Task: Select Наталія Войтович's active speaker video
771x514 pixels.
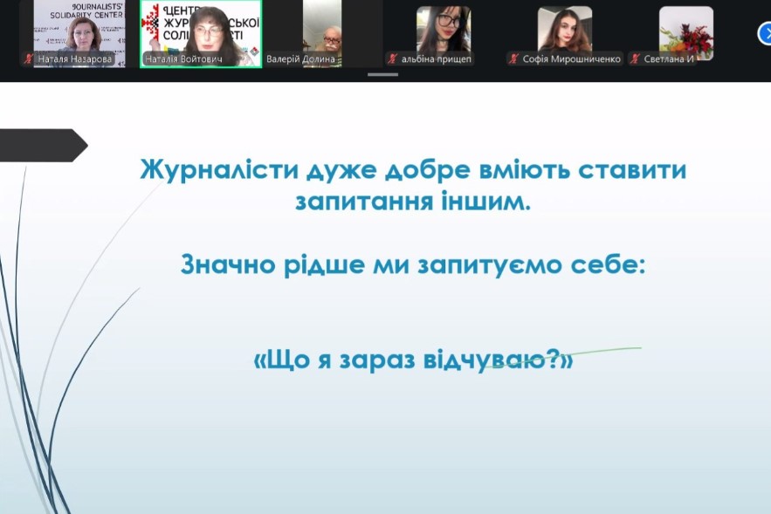Action: (201, 33)
